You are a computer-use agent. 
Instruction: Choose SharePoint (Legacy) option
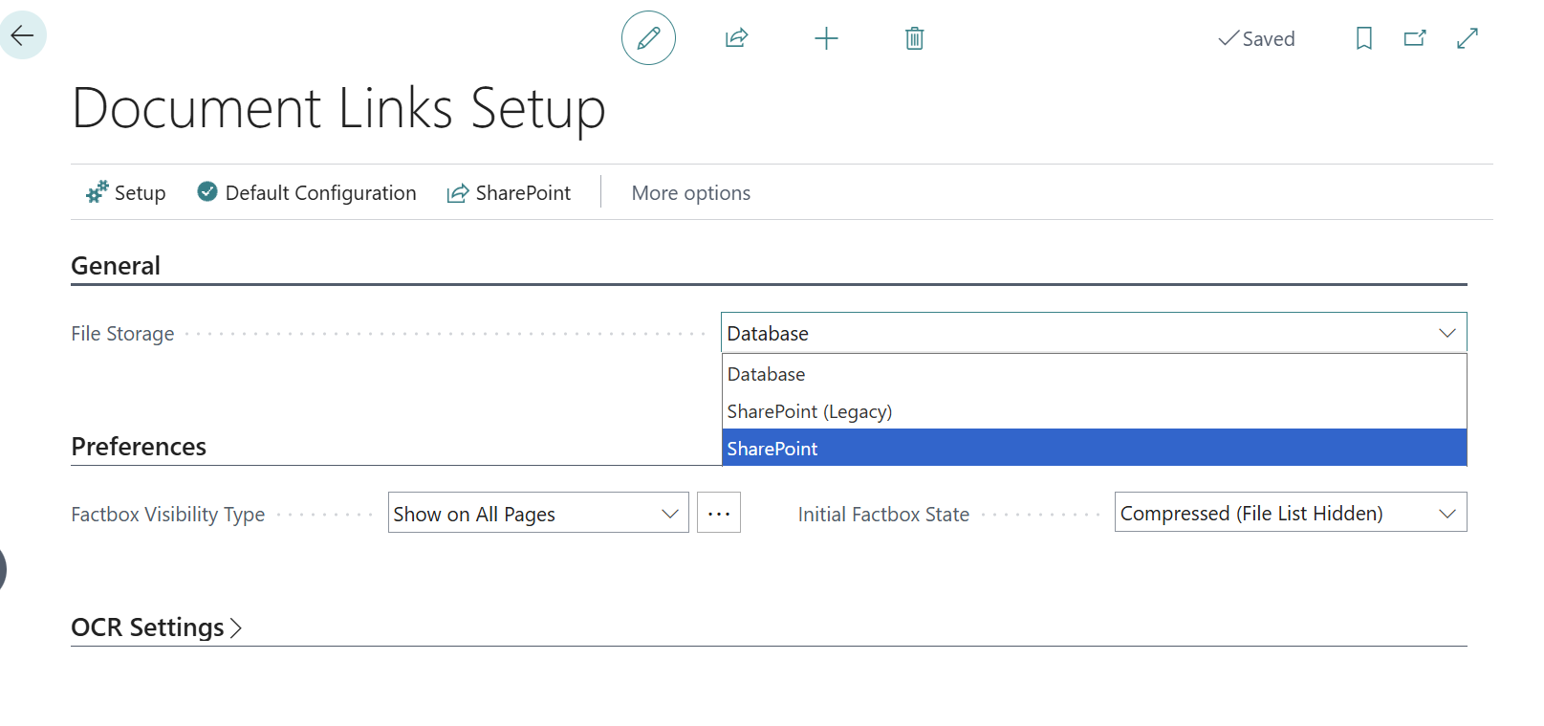pos(809,411)
